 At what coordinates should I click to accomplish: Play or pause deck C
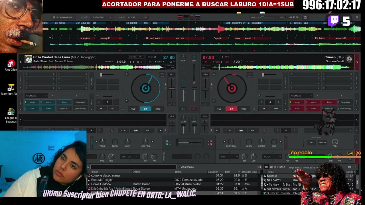coord(136,130)
